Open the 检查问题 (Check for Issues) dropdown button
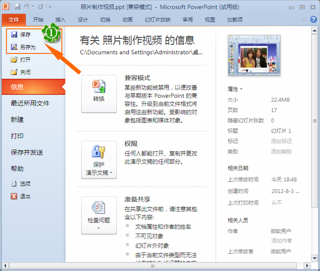 pyautogui.click(x=99, y=215)
